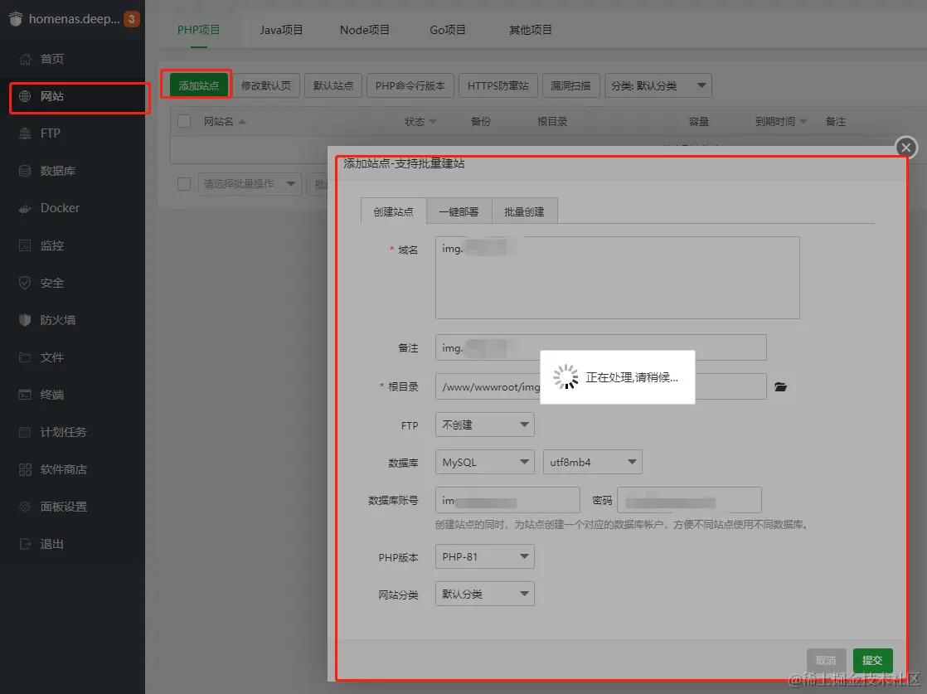Open the 到期时间 column filter dropdown
927x694 pixels.
803,122
